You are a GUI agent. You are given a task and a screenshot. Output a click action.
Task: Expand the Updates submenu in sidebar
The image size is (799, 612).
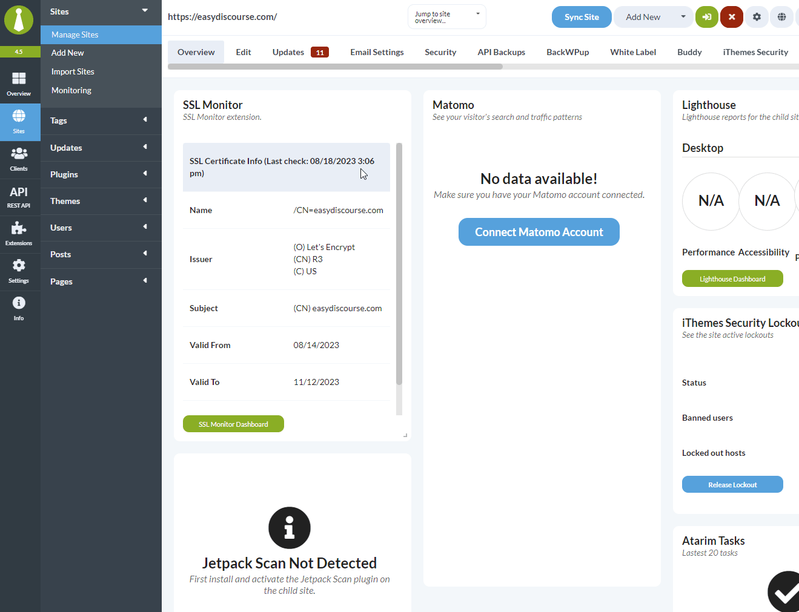click(x=101, y=148)
